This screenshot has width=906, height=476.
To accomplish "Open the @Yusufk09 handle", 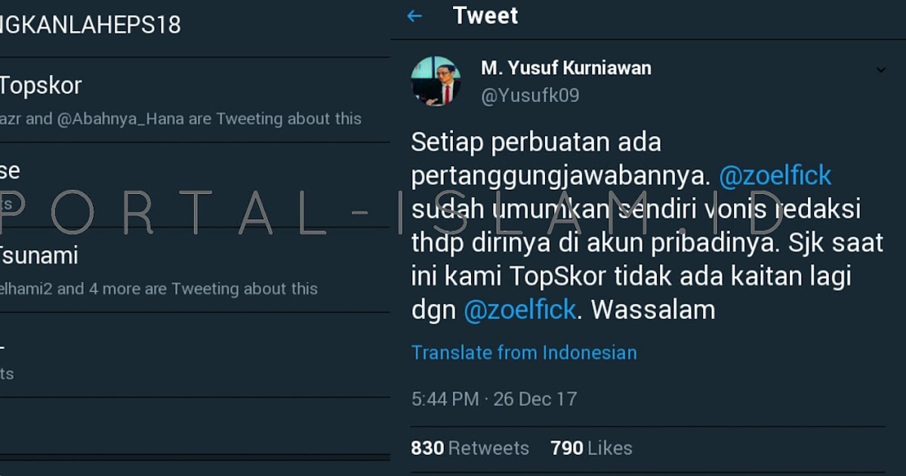I will coord(530,96).
